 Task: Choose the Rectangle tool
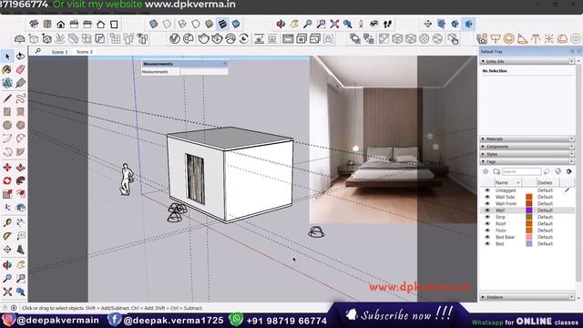tap(7, 111)
